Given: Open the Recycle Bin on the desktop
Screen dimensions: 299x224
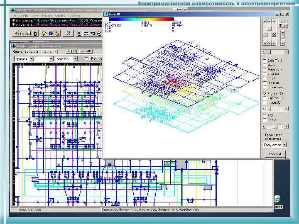Looking at the screenshot, I should 277,200.
